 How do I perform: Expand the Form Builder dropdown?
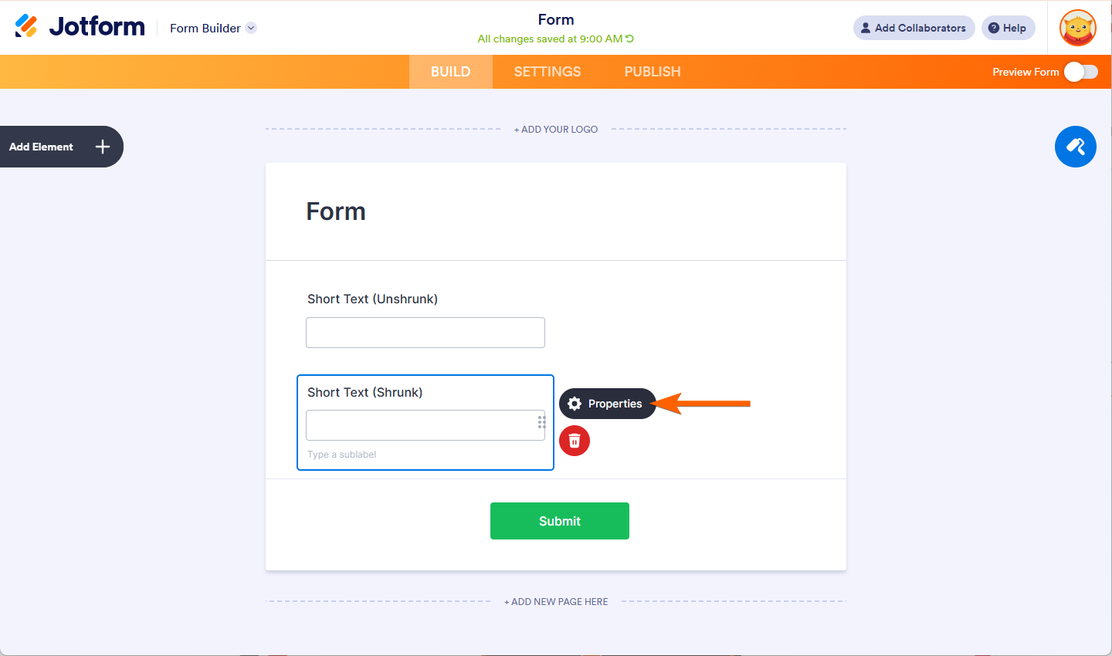tap(251, 28)
